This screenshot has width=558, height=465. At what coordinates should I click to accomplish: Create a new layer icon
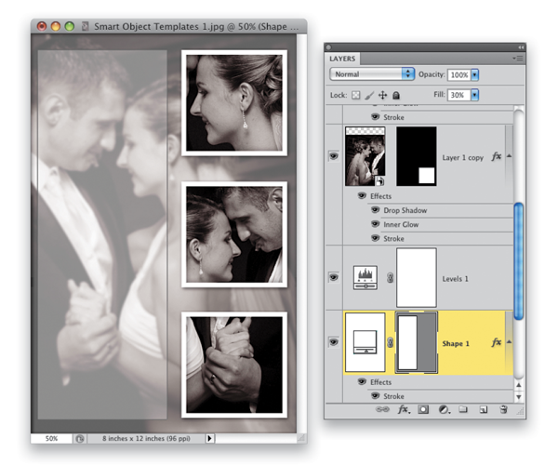click(484, 409)
